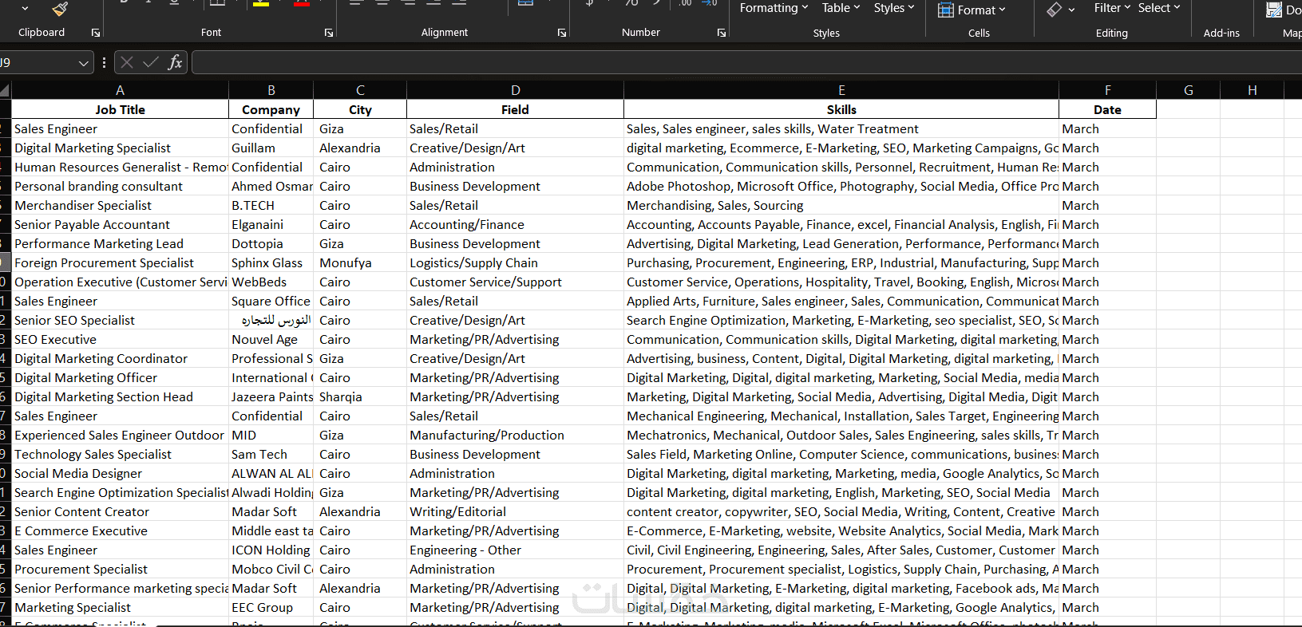The image size is (1302, 627).
Task: Cancel the formula bar entry
Action: tap(127, 62)
